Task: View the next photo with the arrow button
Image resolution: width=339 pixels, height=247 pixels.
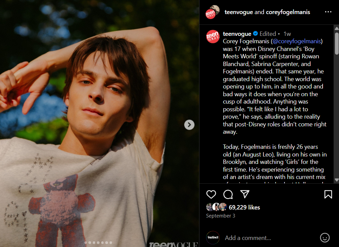Action: [x=189, y=125]
